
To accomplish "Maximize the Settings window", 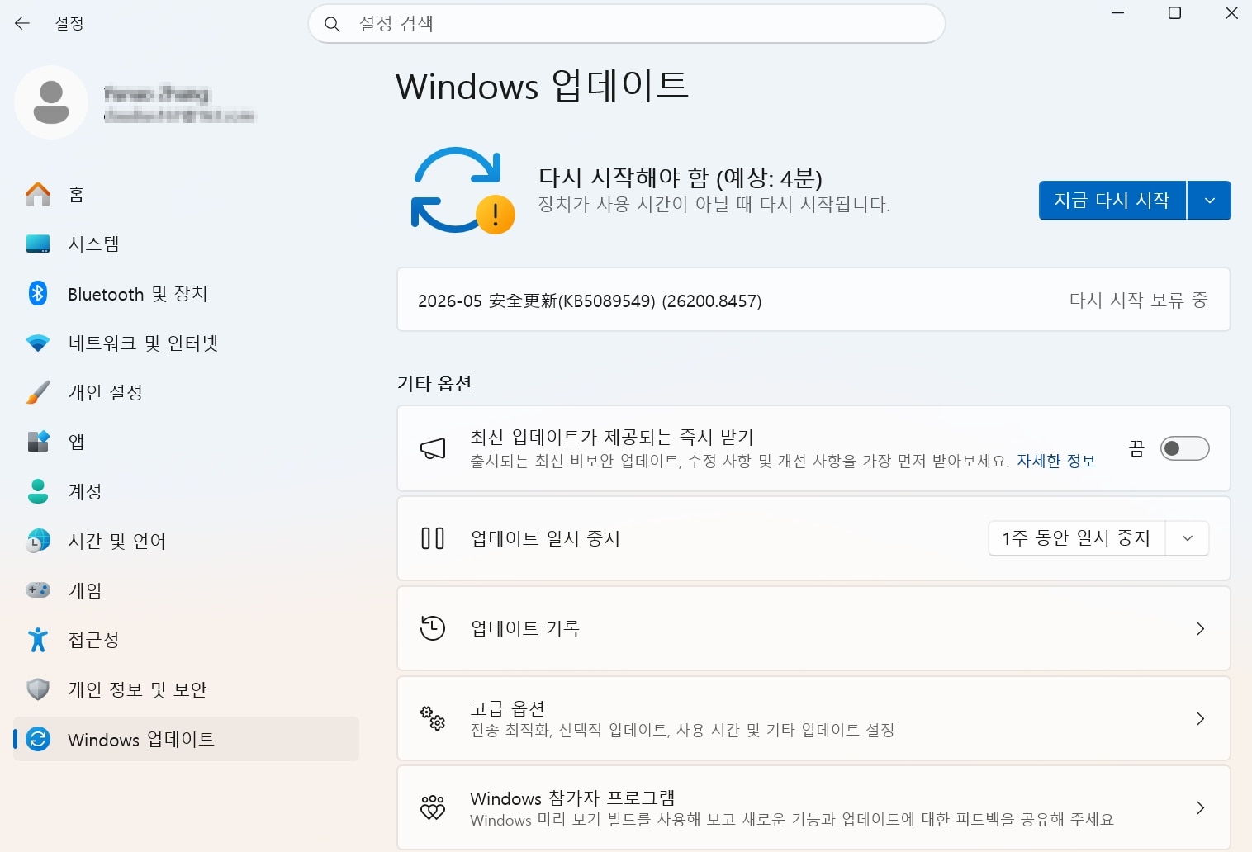I will click(x=1174, y=13).
